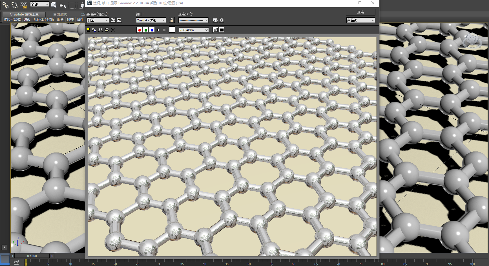Toggle the red channel display
The width and height of the screenshot is (489, 266).
tap(140, 30)
